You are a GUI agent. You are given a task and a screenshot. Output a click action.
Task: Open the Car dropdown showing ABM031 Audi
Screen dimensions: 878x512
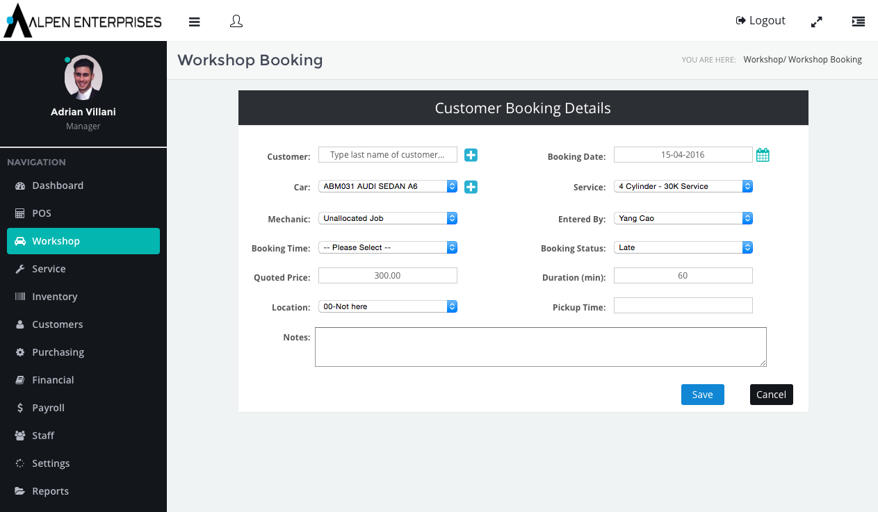[387, 186]
